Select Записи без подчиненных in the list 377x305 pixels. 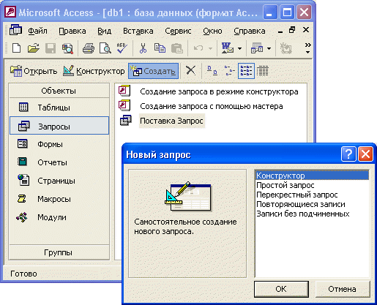click(x=313, y=214)
